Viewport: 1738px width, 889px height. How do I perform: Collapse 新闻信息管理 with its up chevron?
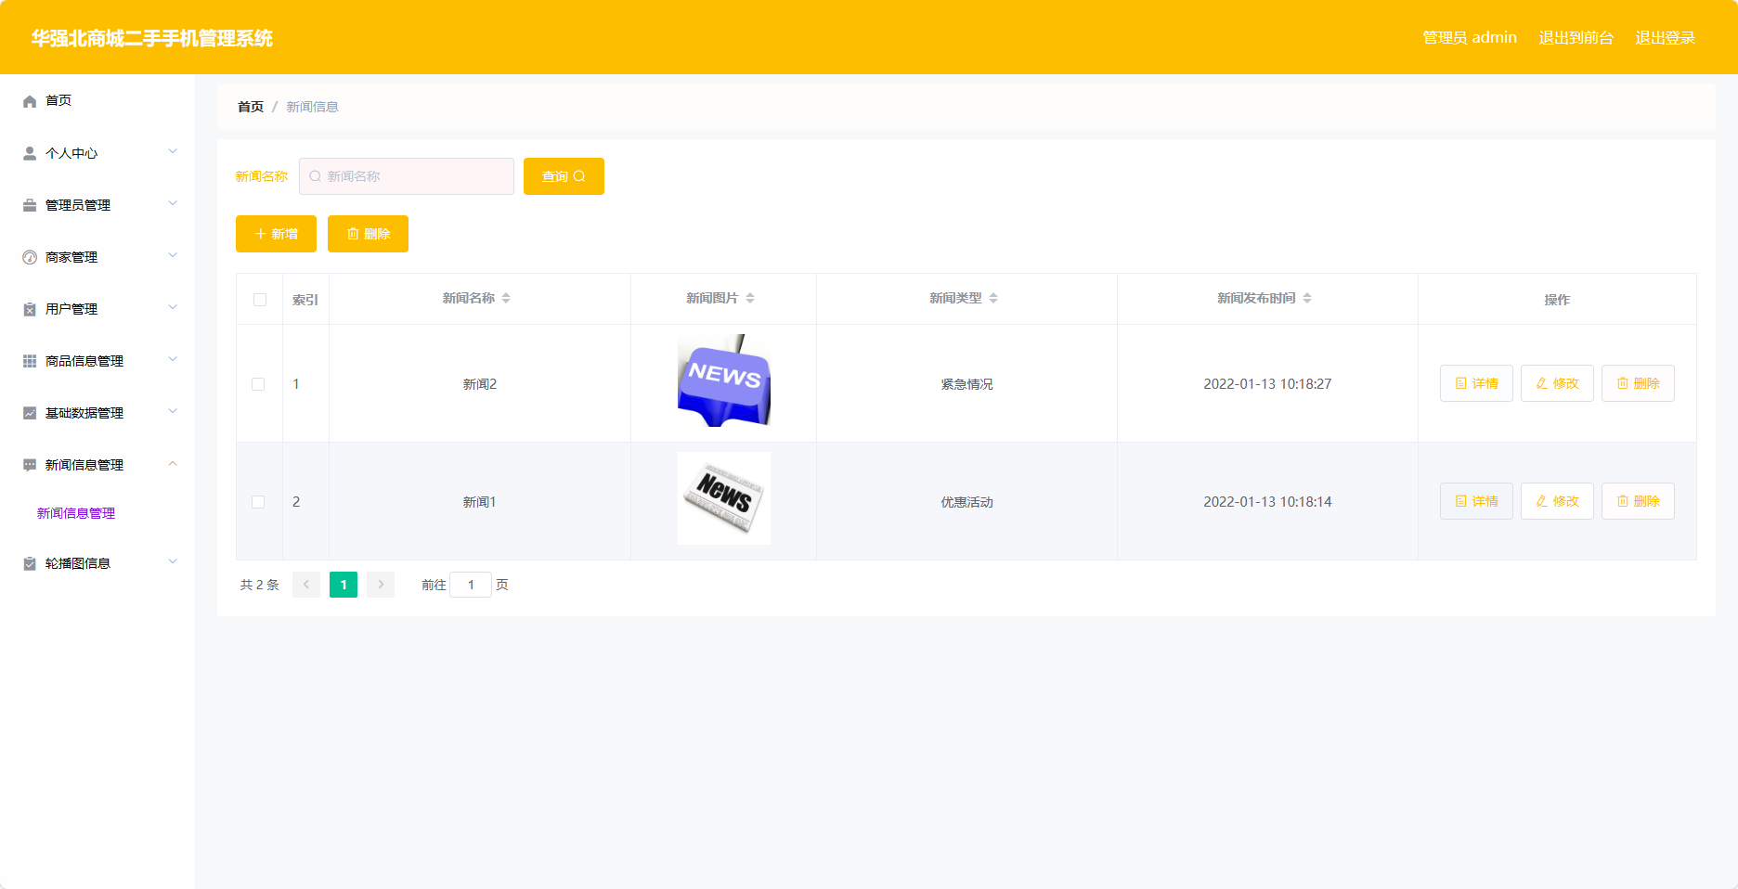click(173, 463)
